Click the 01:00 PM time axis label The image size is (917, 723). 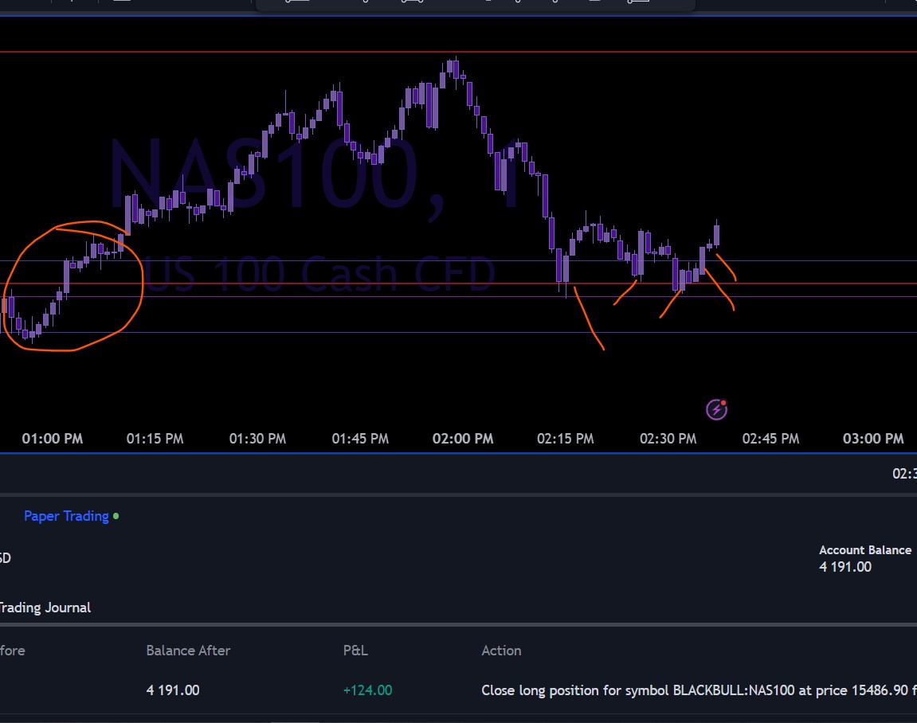click(52, 439)
